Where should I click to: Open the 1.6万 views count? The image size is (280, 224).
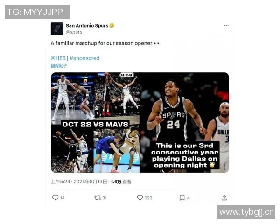click(121, 182)
